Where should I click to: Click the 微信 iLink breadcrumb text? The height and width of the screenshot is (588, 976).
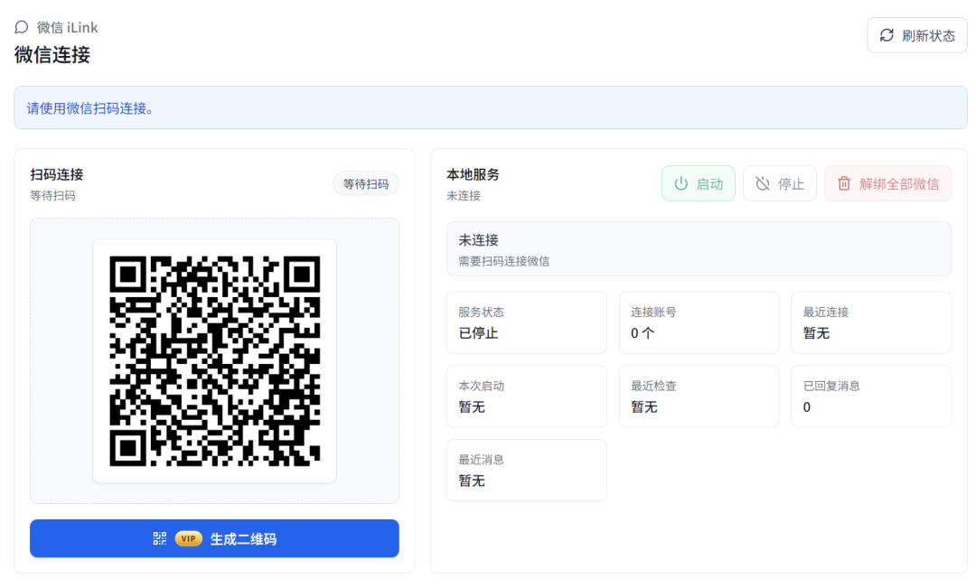[67, 27]
